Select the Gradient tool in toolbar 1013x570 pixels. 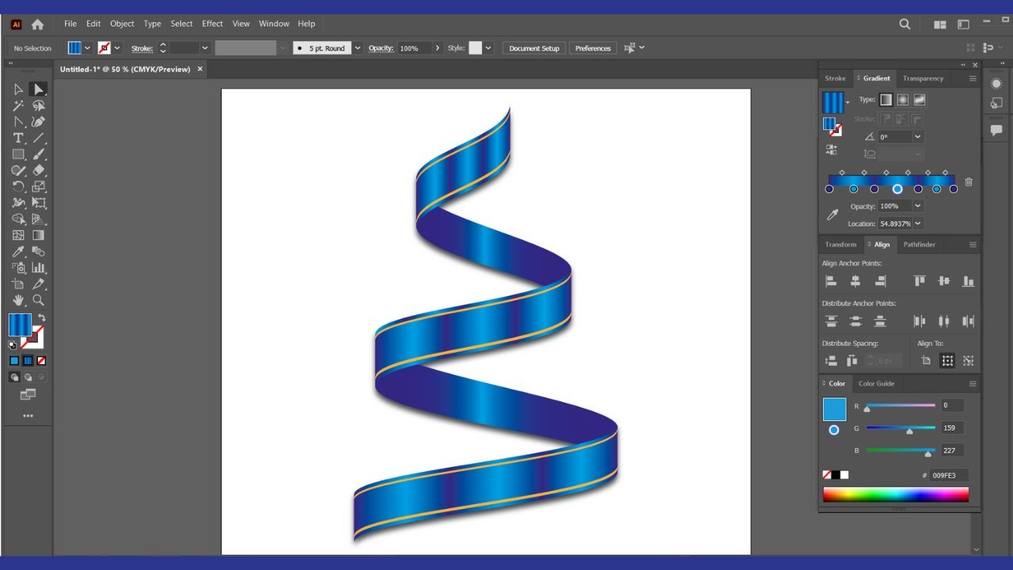tap(38, 235)
